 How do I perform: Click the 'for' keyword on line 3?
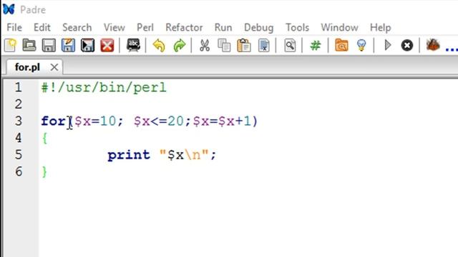point(54,121)
